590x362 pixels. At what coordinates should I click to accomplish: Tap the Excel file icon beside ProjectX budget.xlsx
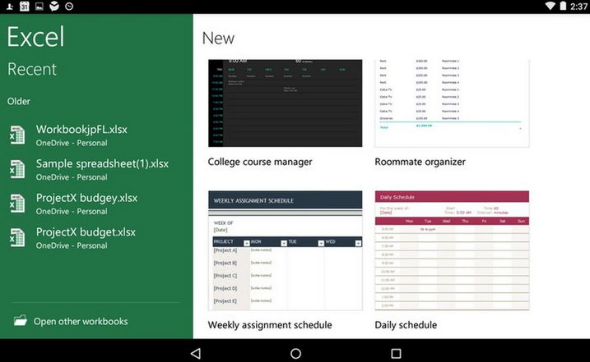pos(17,238)
